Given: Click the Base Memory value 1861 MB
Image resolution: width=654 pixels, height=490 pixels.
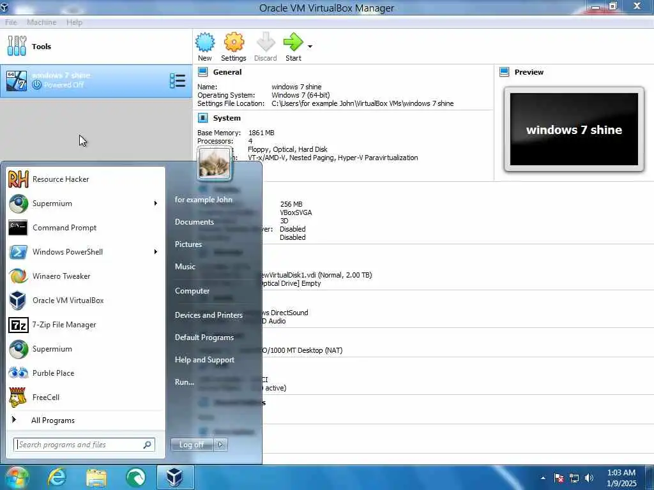Looking at the screenshot, I should coord(261,133).
